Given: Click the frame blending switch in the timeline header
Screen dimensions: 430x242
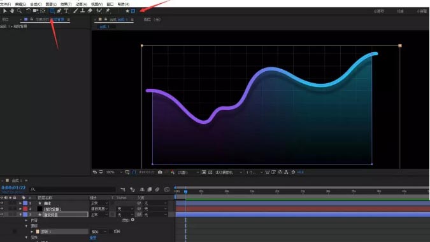Looking at the screenshot, I should pos(150,189).
